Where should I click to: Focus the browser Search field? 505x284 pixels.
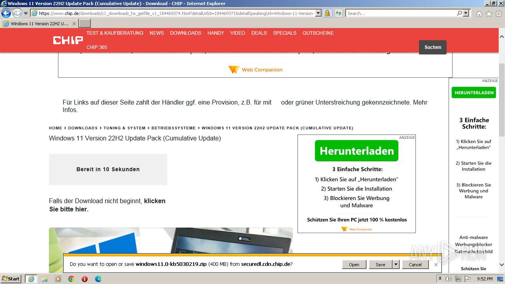pos(401,13)
